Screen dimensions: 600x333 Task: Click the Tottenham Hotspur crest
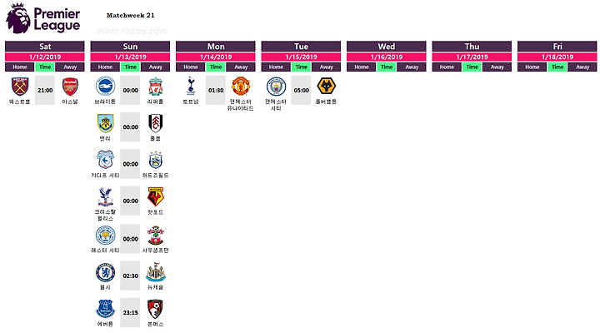pyautogui.click(x=191, y=86)
